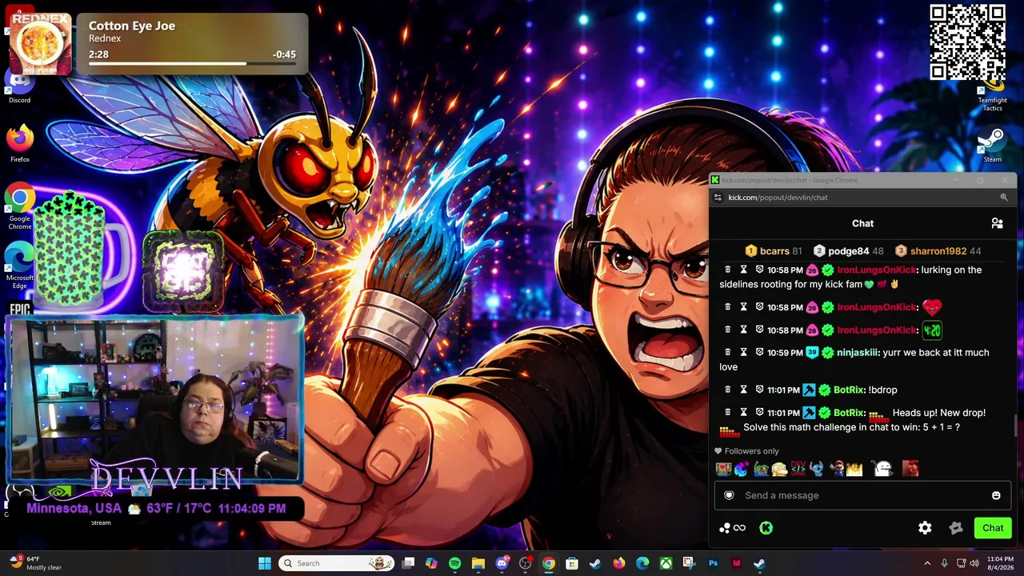Seek in Cotton Eye Joe progress bar
The width and height of the screenshot is (1024, 576).
point(192,63)
